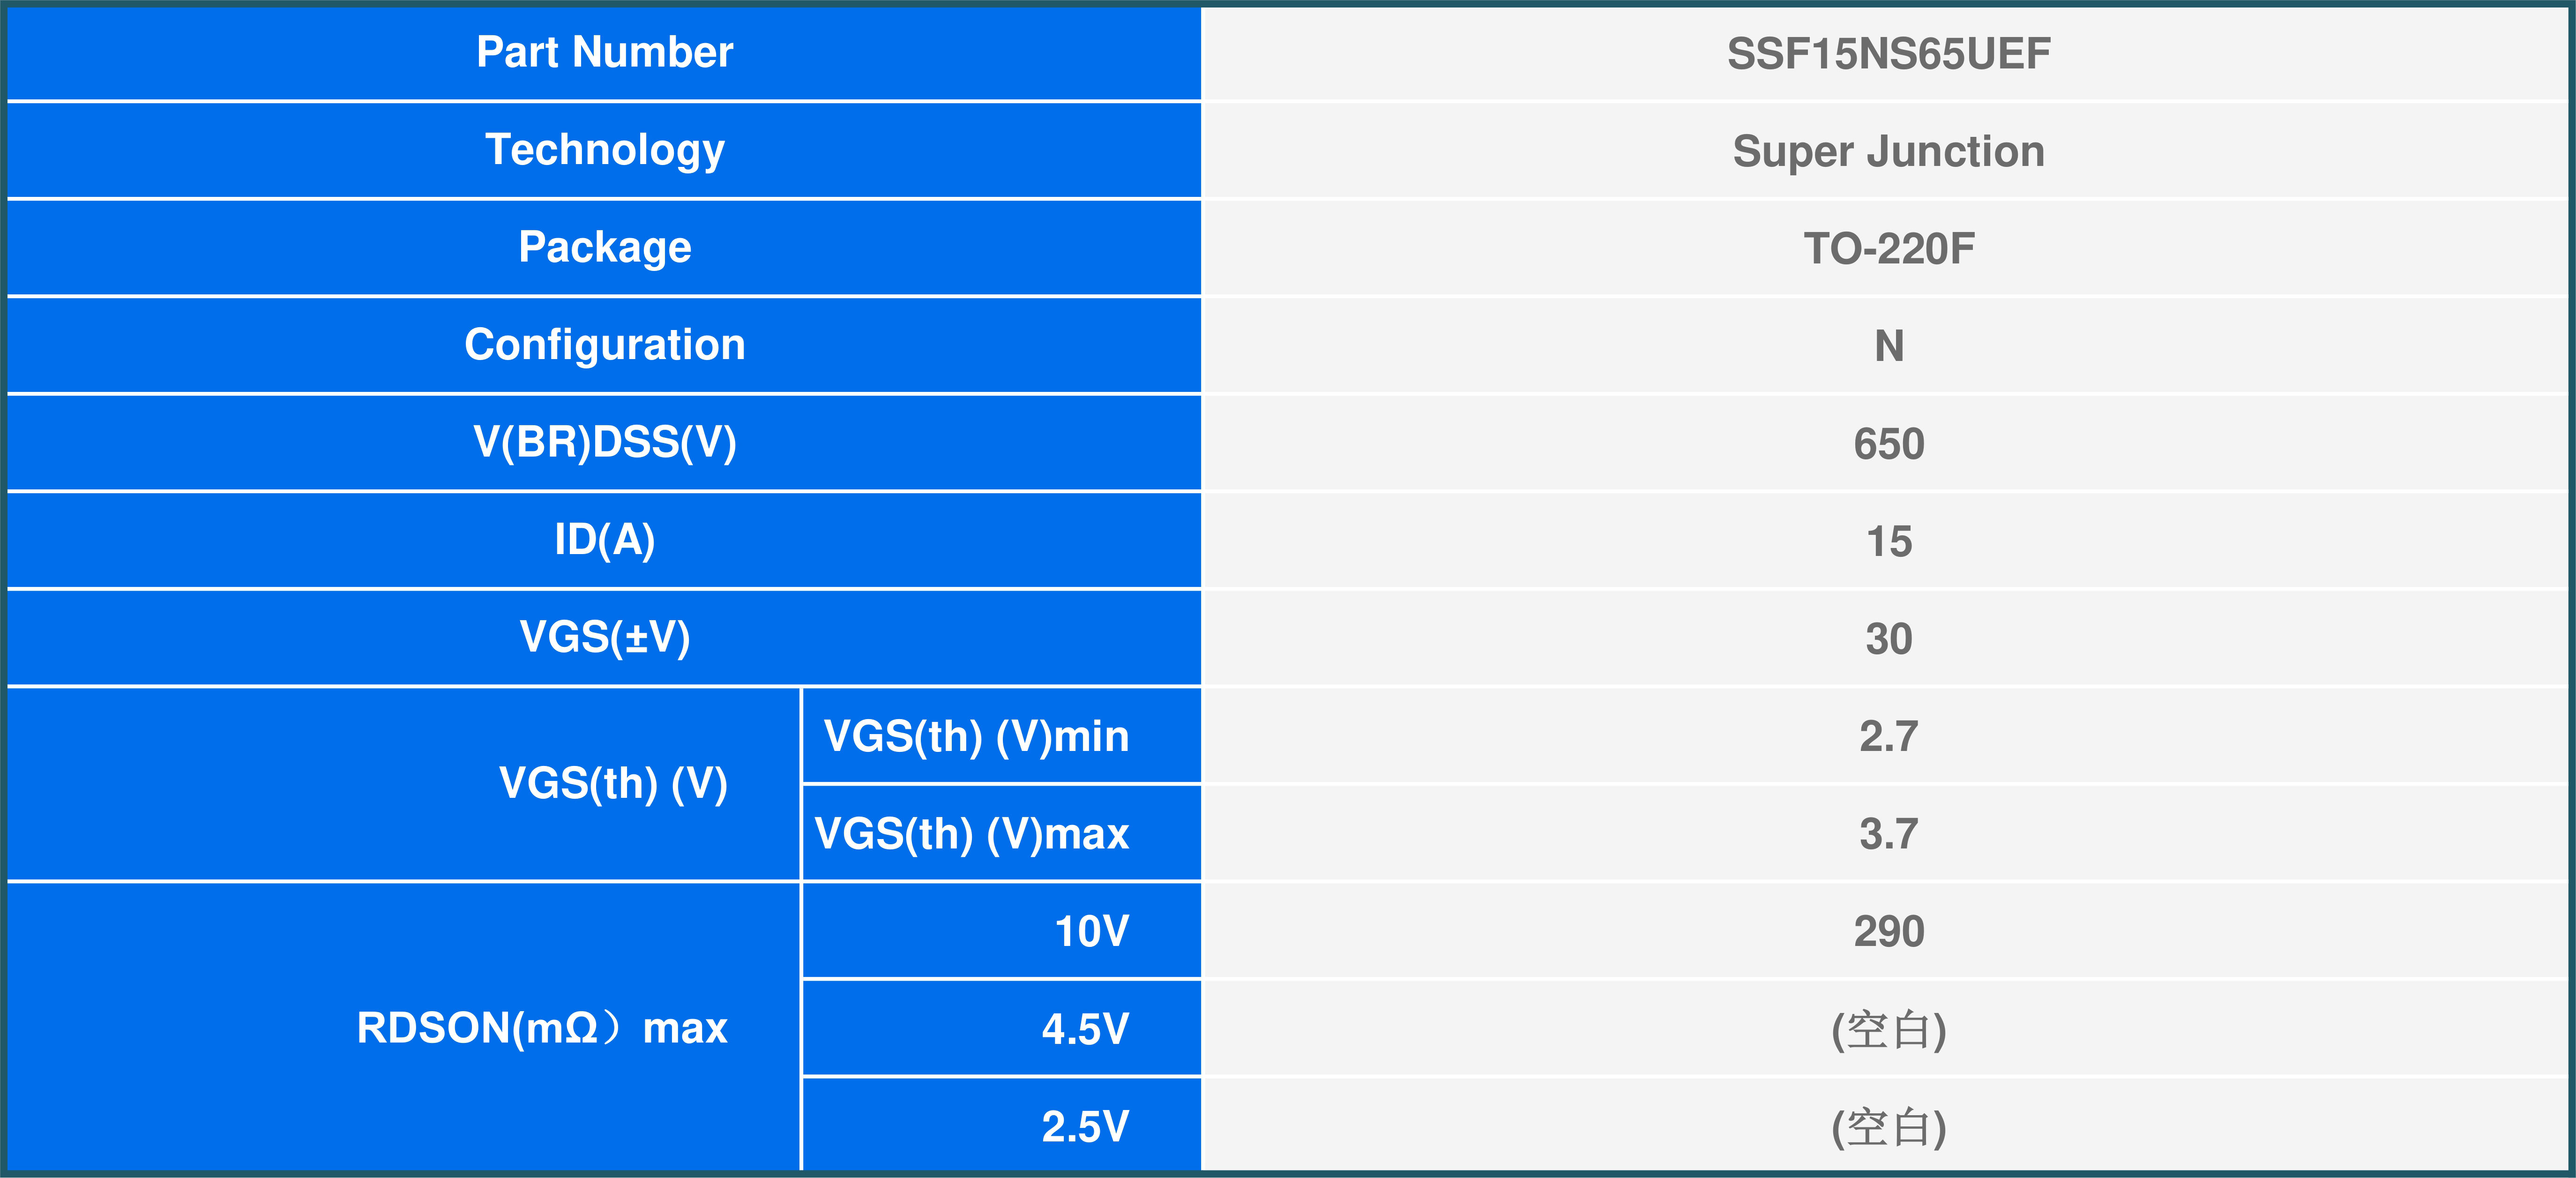Select the 2.7 threshold minimum value
Screen dimensions: 2576x1178
[1888, 737]
